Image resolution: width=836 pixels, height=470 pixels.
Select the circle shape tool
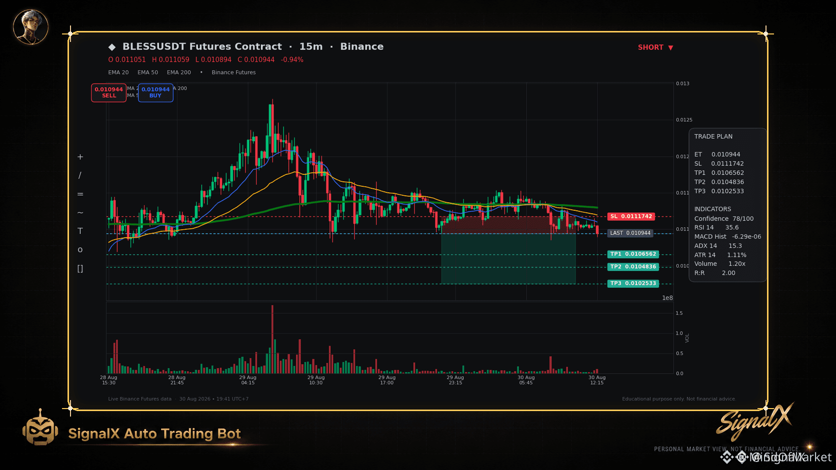point(80,250)
